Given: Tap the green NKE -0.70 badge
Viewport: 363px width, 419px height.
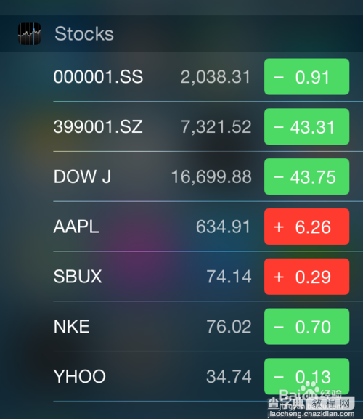Looking at the screenshot, I should [306, 327].
